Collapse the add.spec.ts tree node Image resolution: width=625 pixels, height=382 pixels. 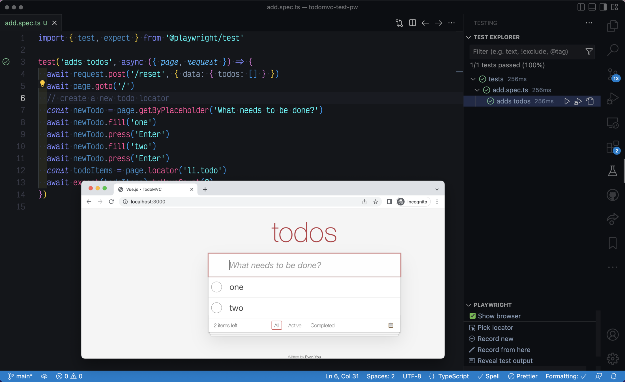point(477,90)
